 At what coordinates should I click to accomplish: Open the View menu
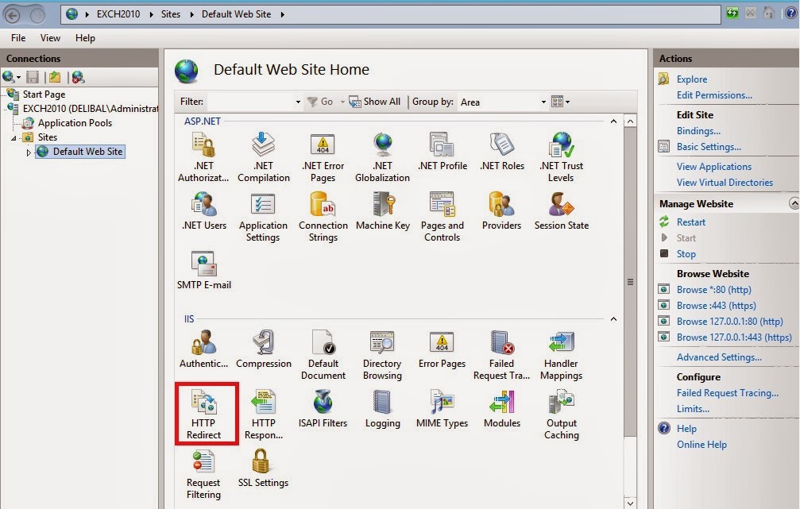(x=50, y=38)
